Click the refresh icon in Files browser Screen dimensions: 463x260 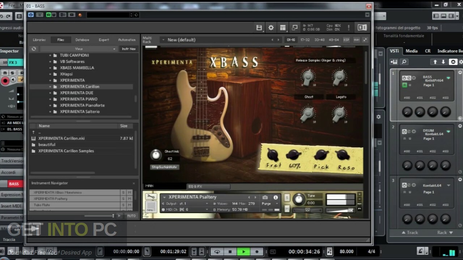coord(34,49)
